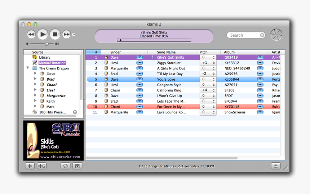This screenshot has height=194, width=310.
Task: Expand Chani singer in source list
Action: pyautogui.click(x=35, y=84)
